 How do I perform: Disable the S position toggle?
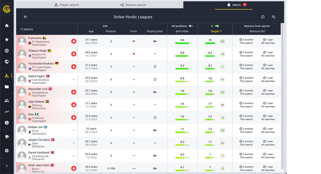point(217,26)
